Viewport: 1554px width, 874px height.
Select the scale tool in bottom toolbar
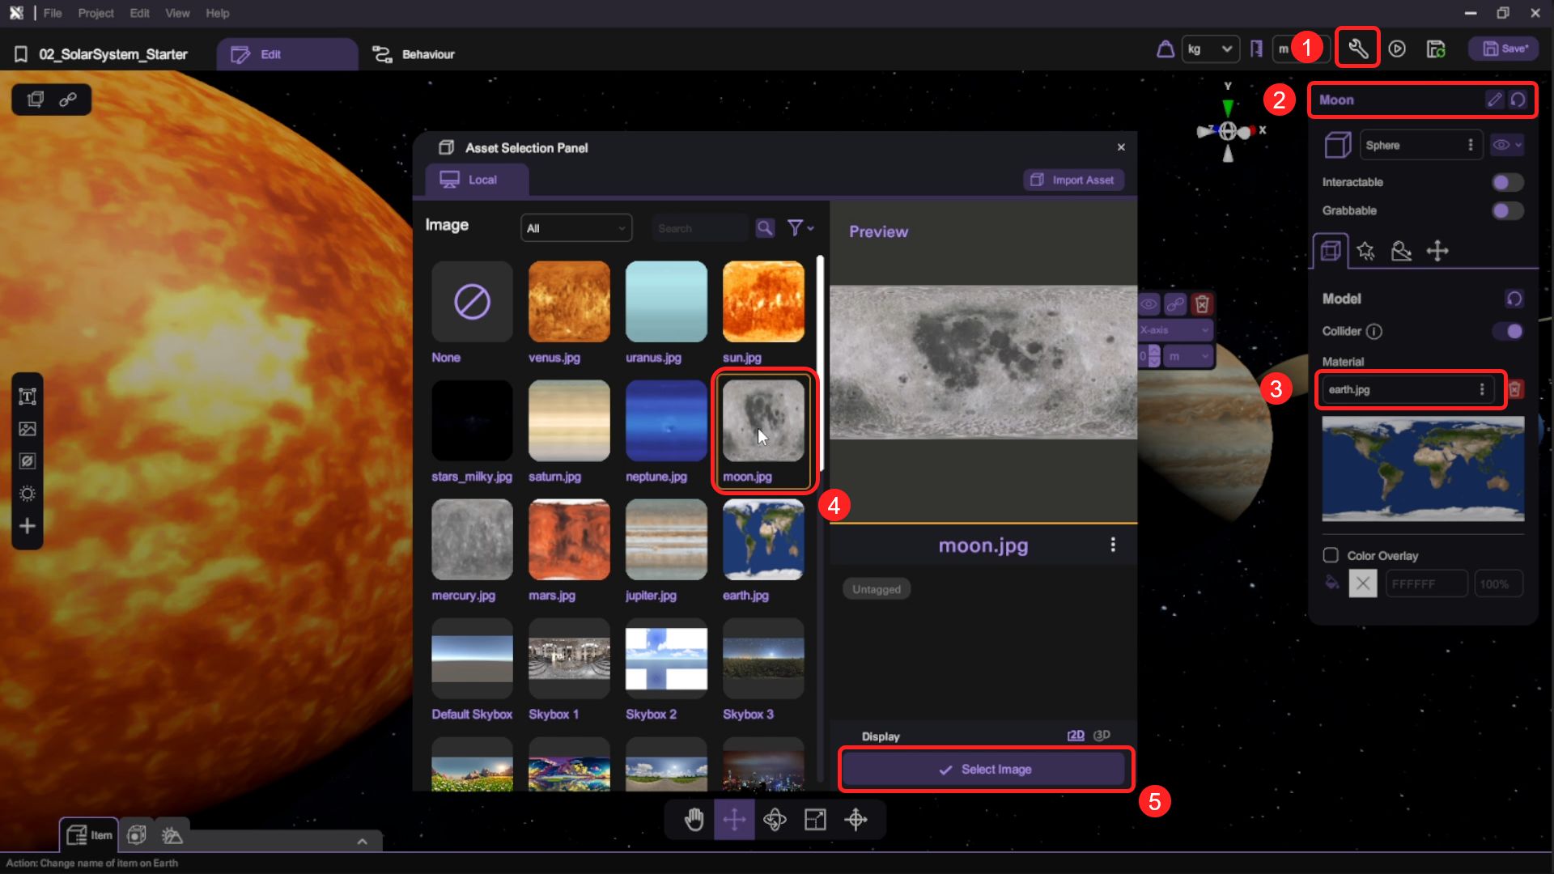point(815,820)
